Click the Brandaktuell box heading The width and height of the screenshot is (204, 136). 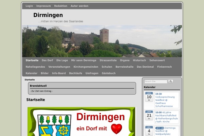pos(38,86)
